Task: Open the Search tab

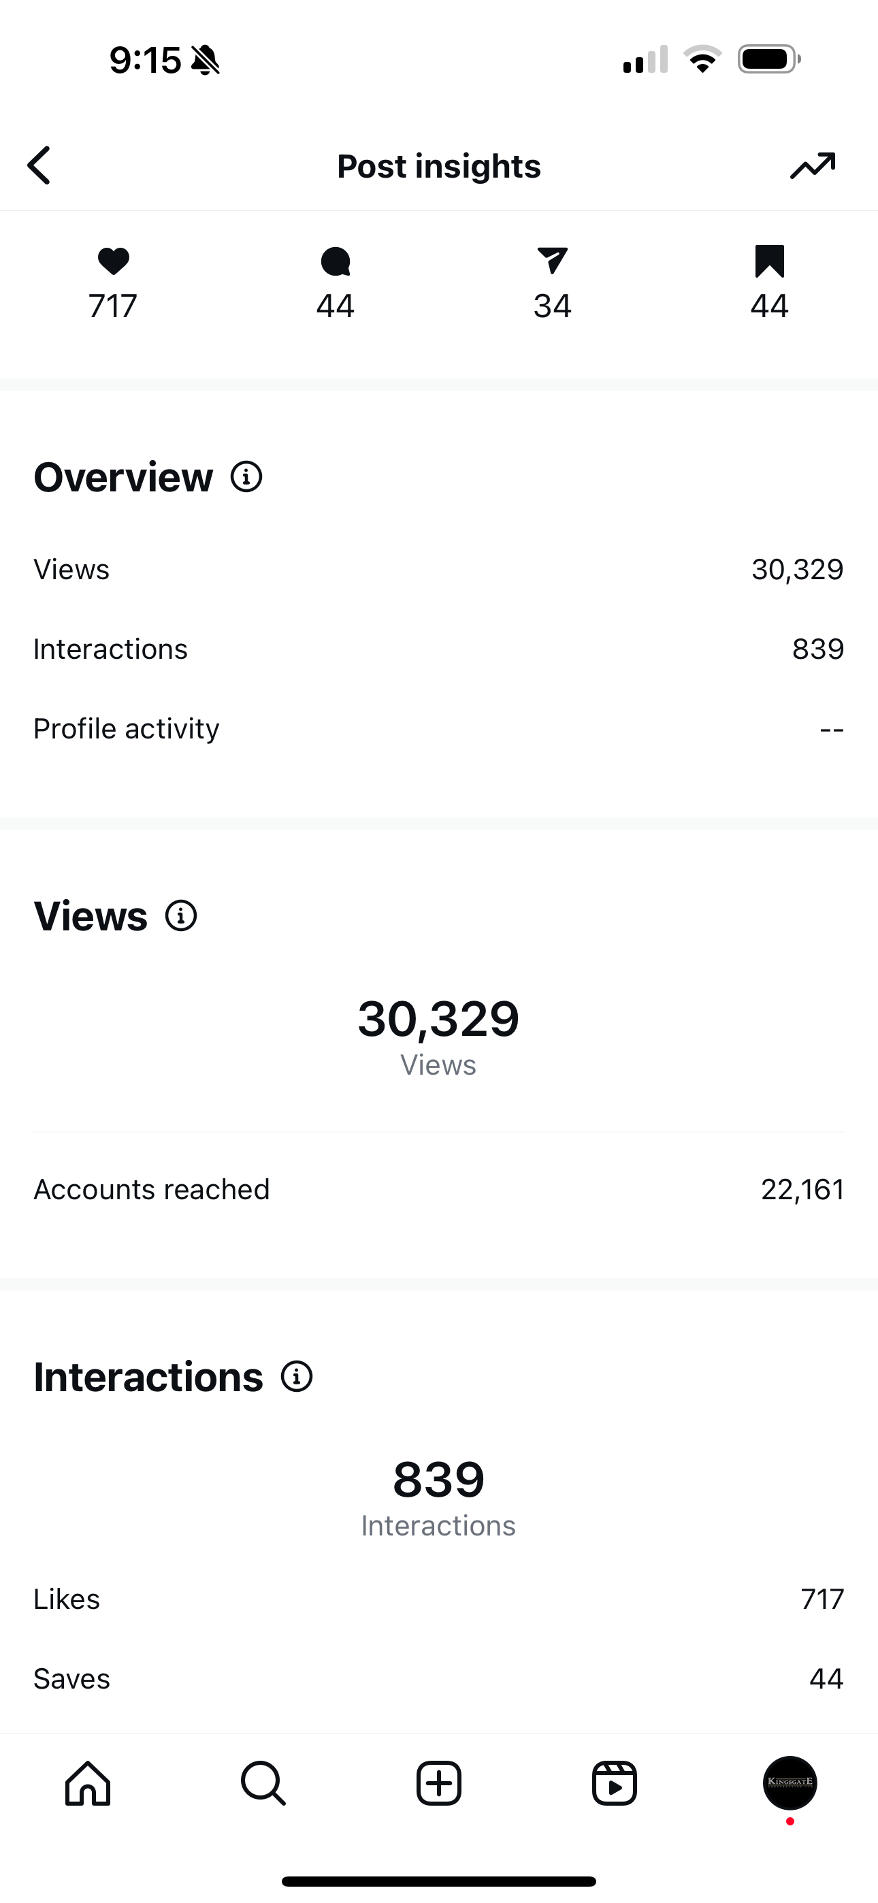Action: point(264,1783)
